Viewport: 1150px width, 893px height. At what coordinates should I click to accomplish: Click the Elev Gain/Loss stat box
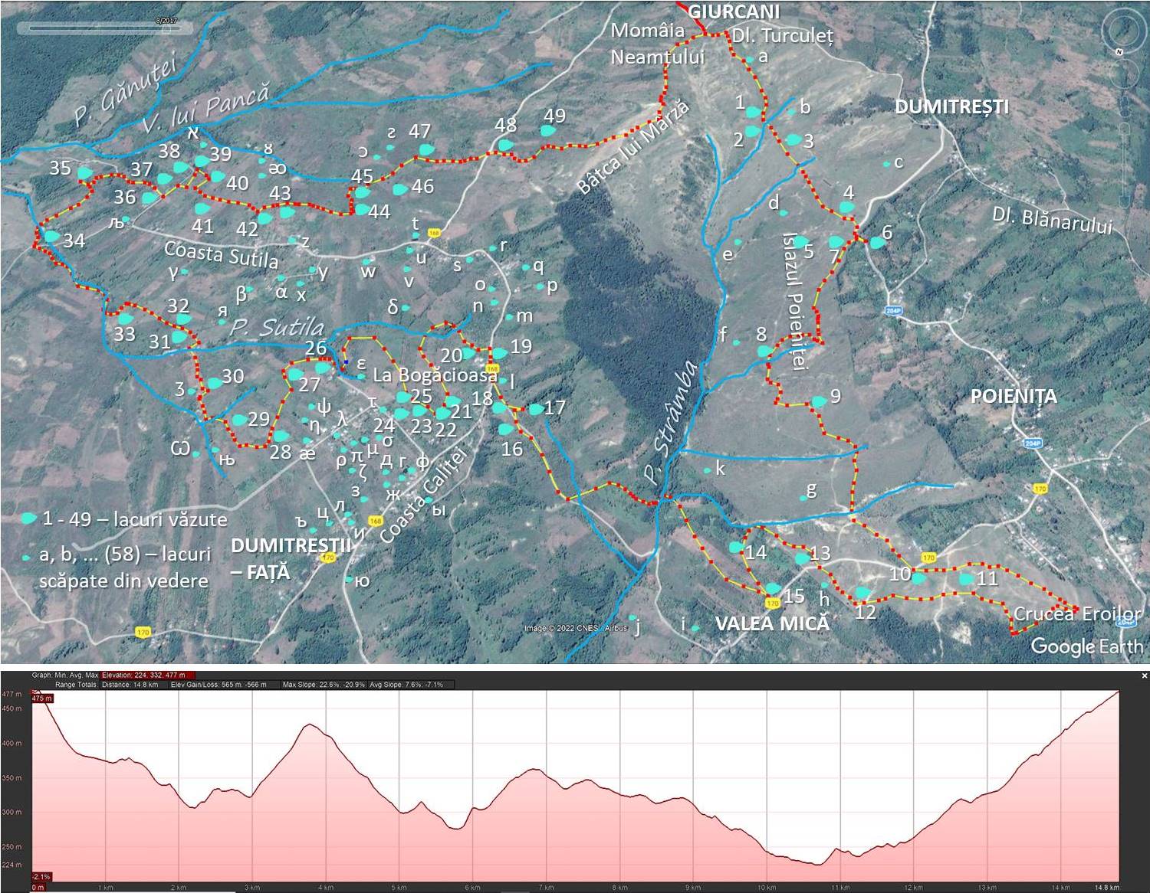[219, 685]
